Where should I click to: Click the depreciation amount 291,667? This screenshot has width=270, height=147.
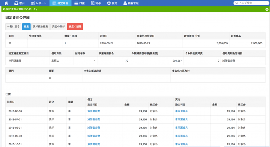click(x=177, y=61)
